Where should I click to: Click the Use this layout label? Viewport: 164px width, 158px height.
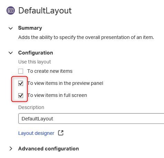[34, 62]
